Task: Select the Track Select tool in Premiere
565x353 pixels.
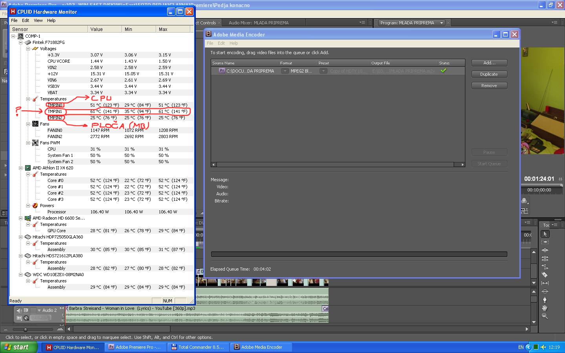Action: click(x=545, y=242)
